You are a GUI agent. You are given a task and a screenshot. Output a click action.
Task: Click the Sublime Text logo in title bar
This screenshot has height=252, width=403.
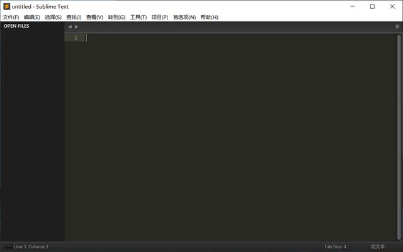pos(6,6)
